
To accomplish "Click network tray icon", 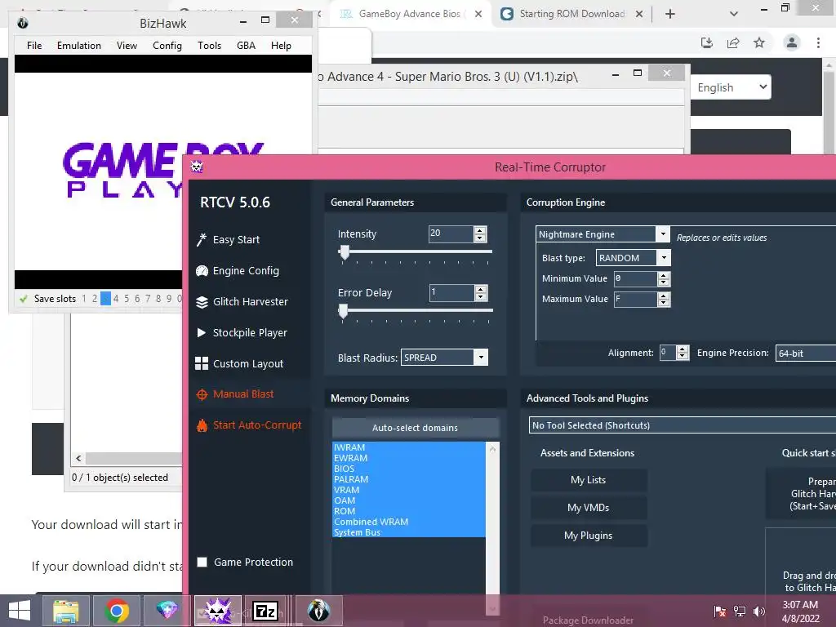I will pos(740,611).
